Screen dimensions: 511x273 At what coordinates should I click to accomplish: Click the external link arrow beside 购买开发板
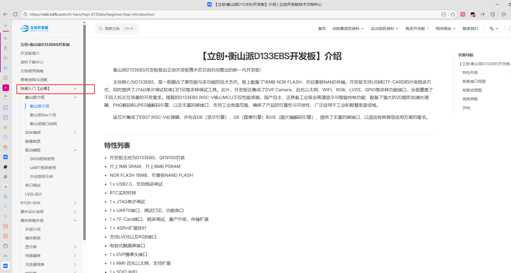tap(427, 29)
